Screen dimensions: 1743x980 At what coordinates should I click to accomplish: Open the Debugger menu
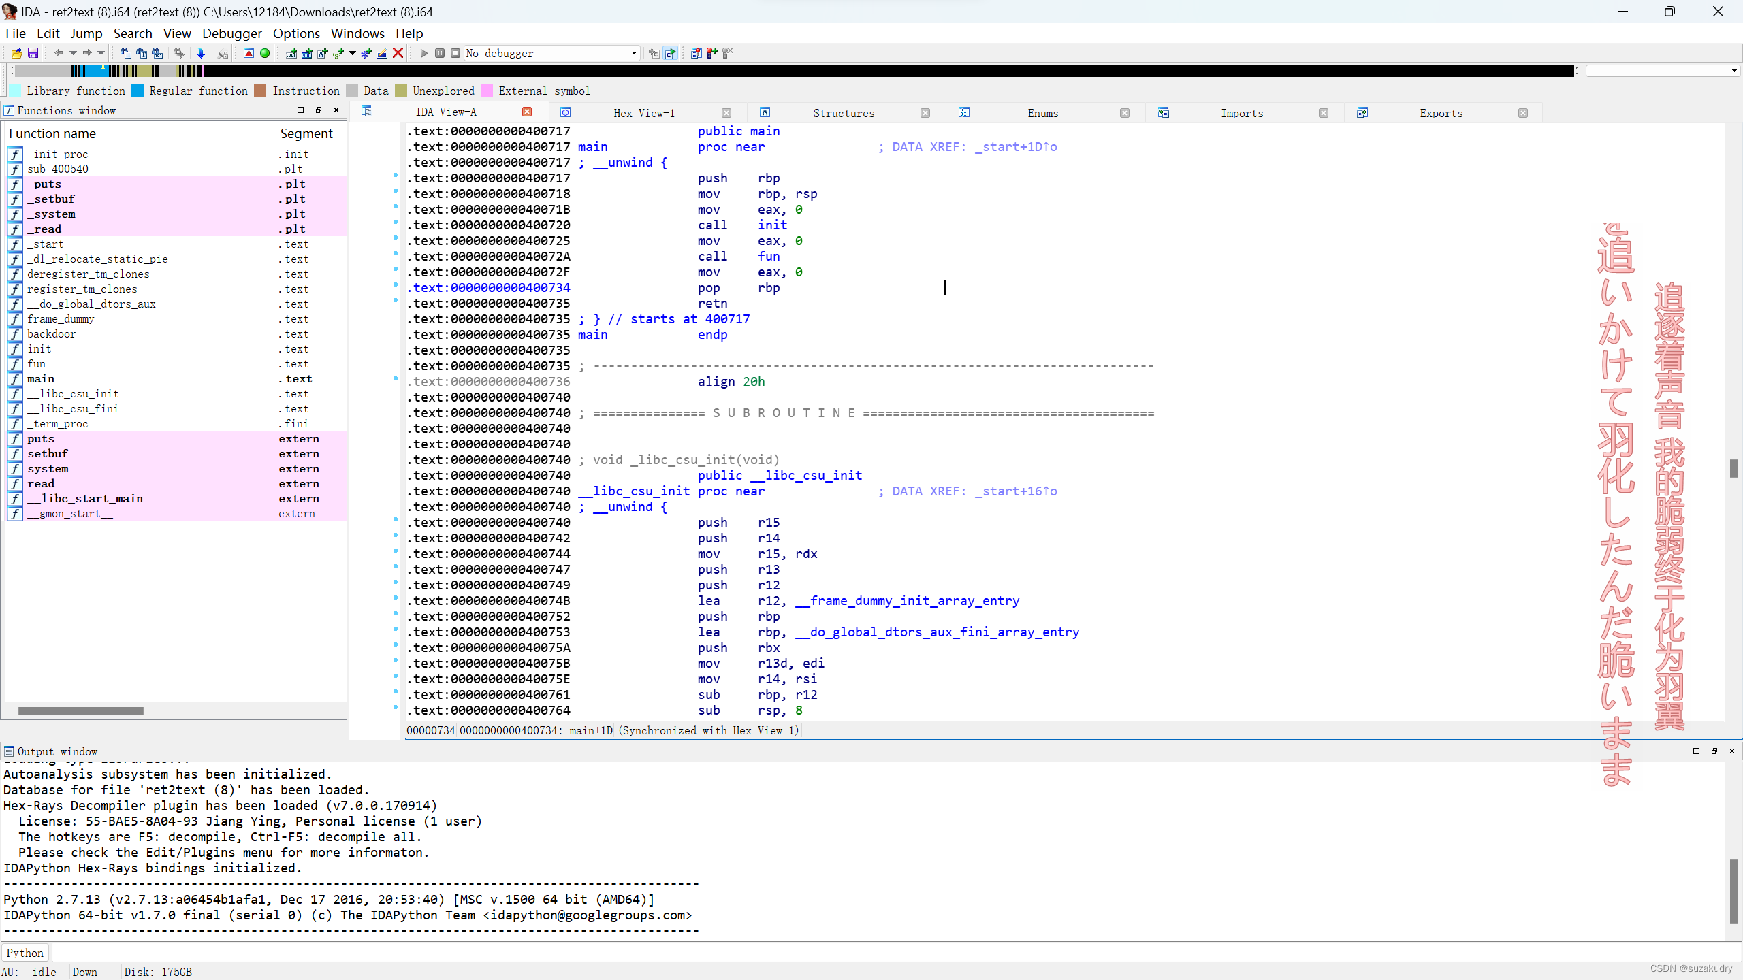coord(231,33)
